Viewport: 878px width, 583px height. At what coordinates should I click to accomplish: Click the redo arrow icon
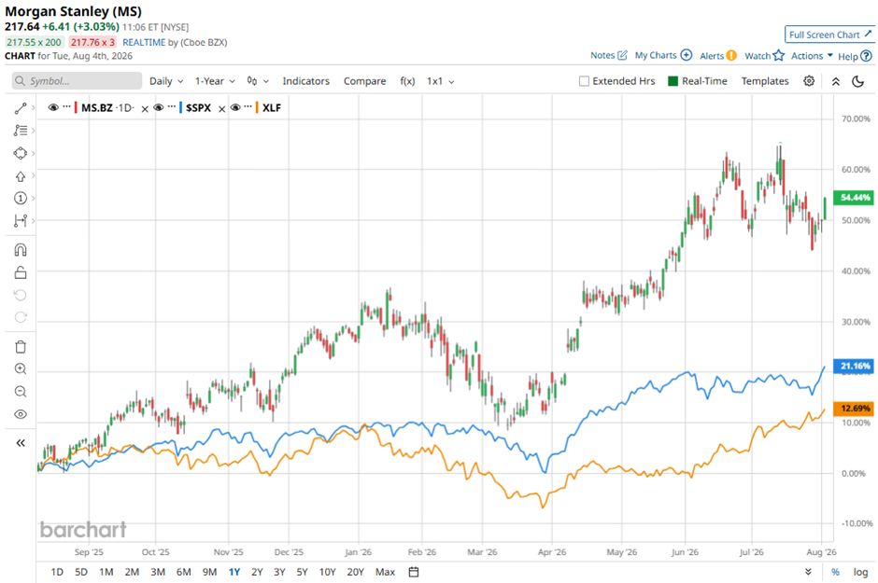tap(21, 317)
